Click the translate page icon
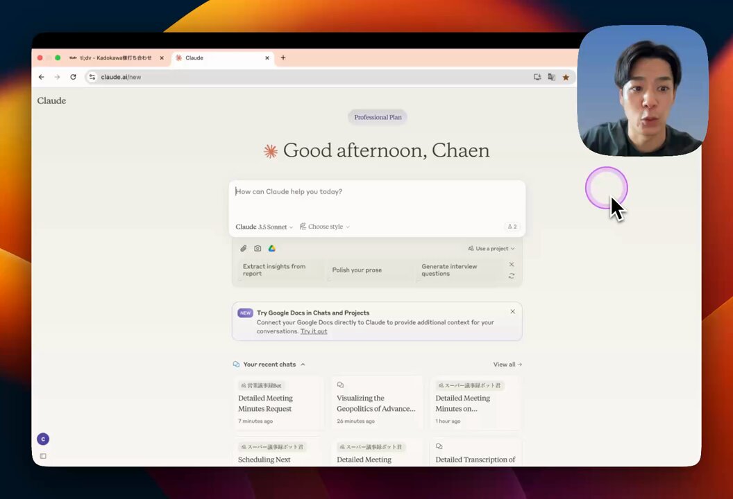733x499 pixels. tap(552, 77)
